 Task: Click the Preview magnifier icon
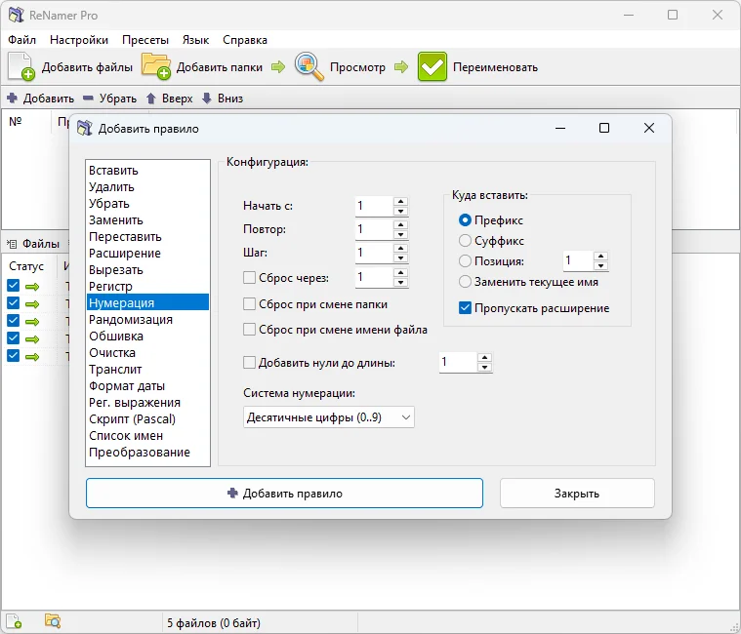(309, 66)
